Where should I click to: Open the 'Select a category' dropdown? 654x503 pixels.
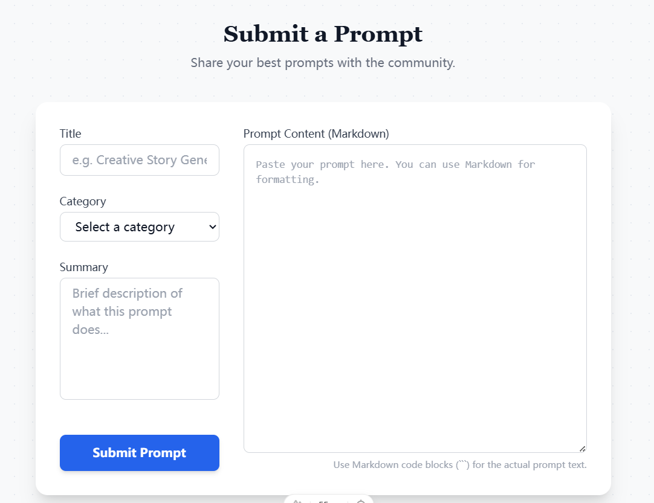pos(133,227)
